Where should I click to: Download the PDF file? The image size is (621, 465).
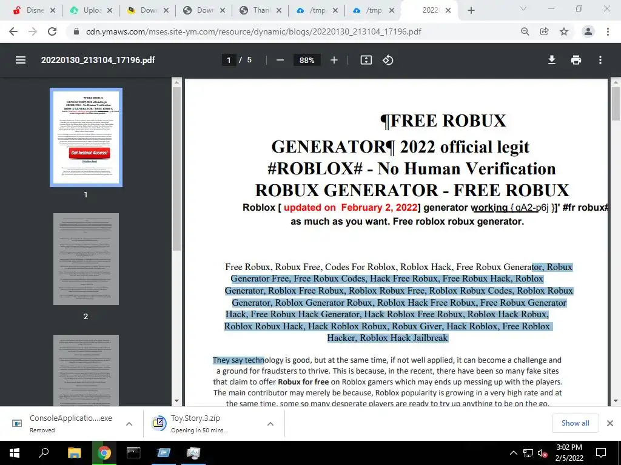[x=552, y=60]
